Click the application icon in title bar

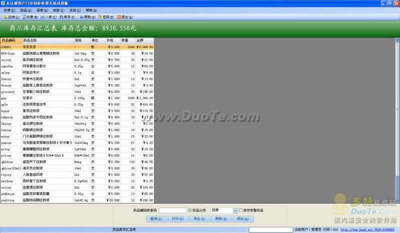point(2,3)
